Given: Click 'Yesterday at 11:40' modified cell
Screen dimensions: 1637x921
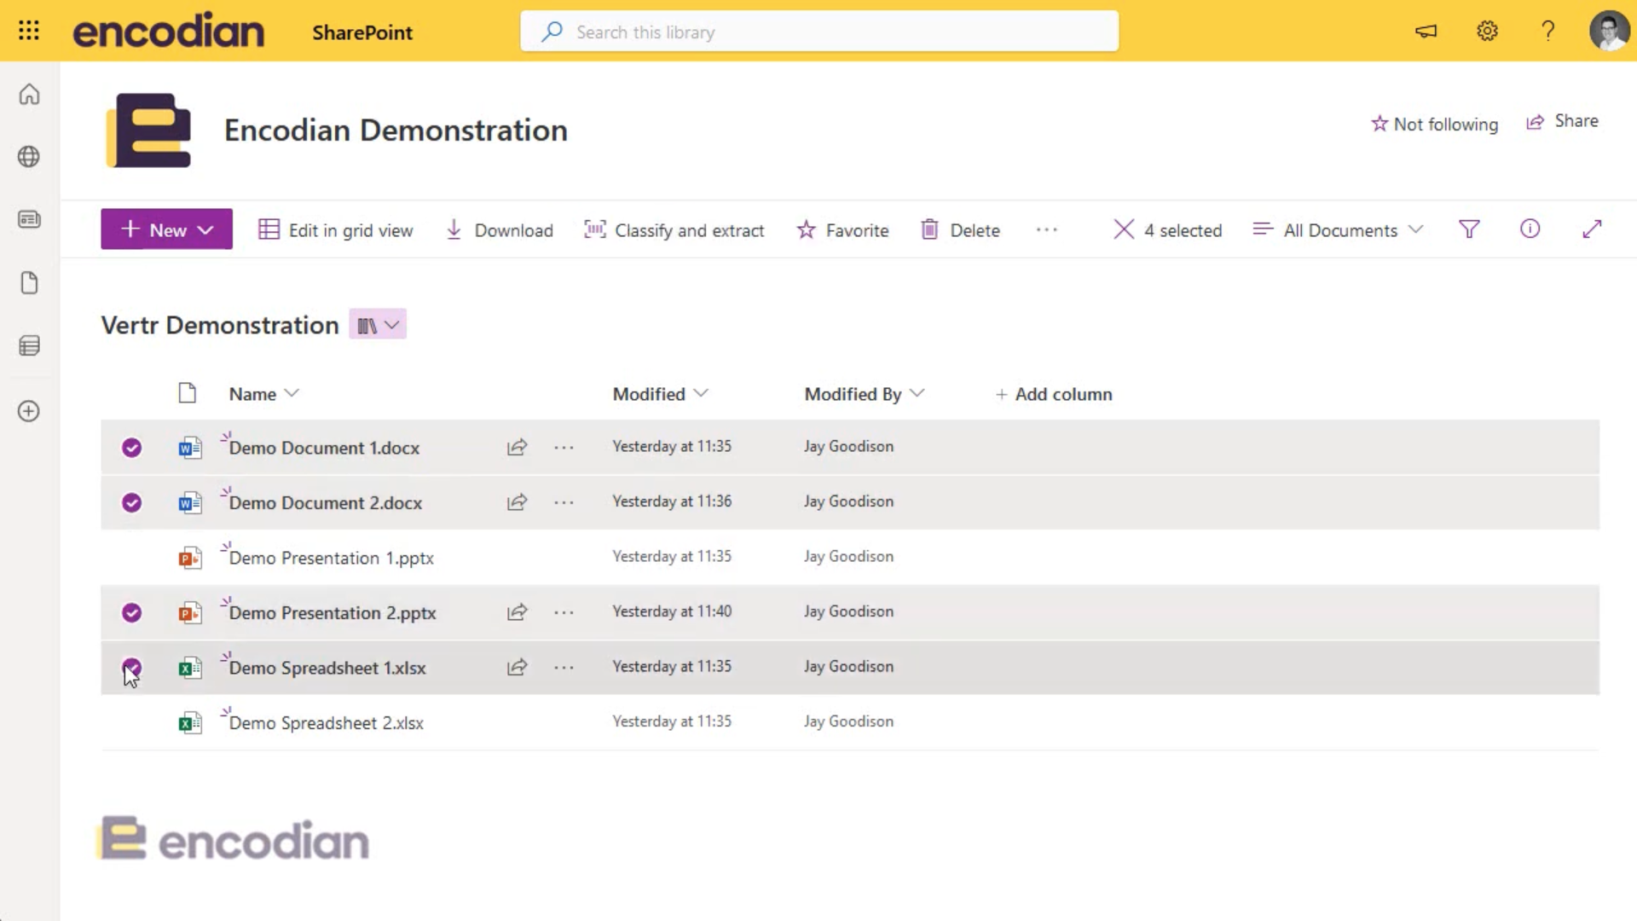Looking at the screenshot, I should tap(672, 611).
